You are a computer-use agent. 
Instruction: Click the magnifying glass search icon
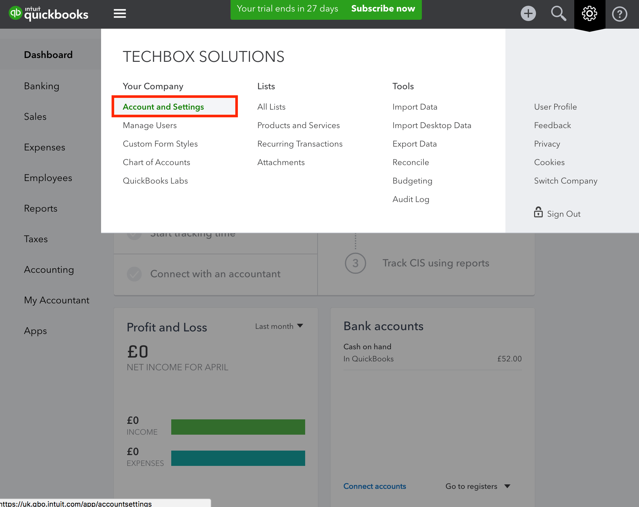pos(558,14)
